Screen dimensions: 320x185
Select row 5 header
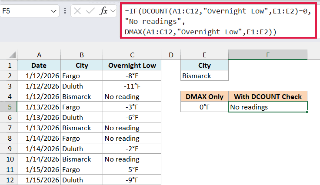[9, 107]
